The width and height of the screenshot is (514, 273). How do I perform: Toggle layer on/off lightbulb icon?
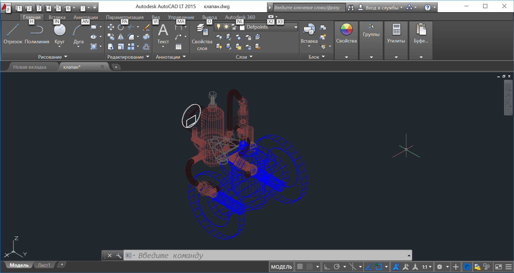point(219,27)
